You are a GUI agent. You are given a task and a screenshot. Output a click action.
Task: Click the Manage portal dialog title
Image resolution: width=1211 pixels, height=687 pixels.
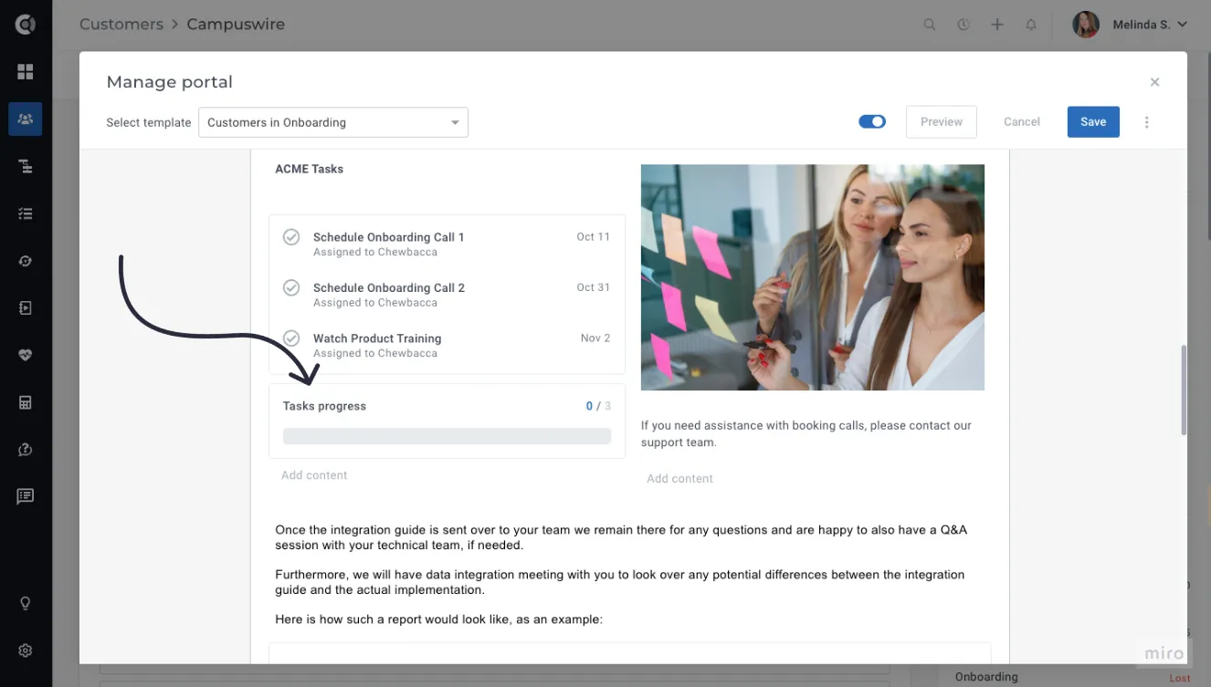170,82
